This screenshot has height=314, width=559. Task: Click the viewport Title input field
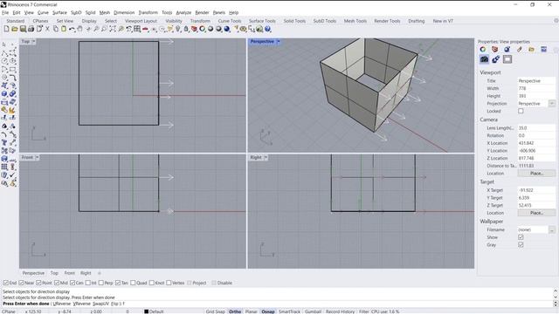point(536,81)
